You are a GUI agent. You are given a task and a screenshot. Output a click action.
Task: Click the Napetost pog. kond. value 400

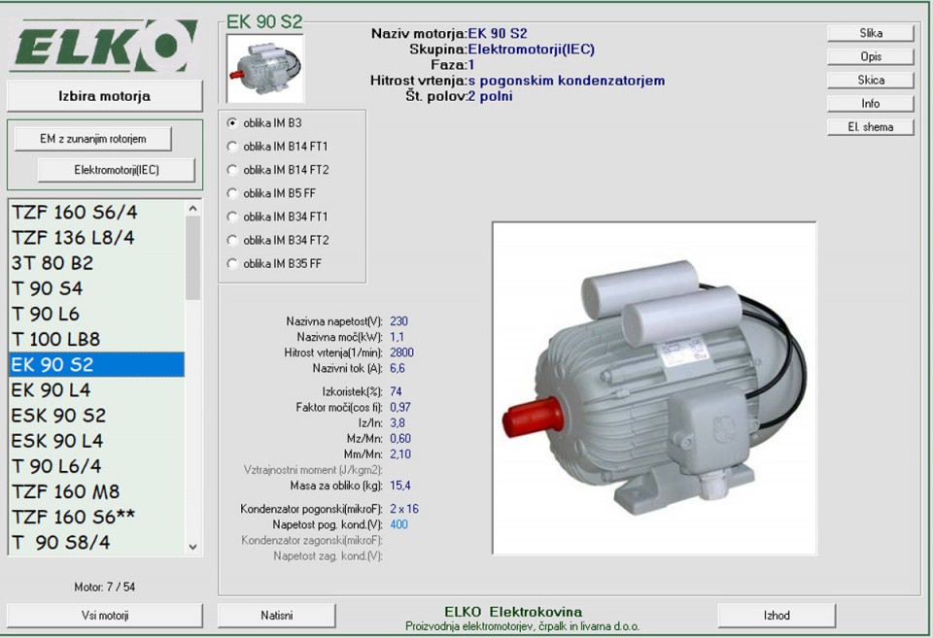[x=398, y=524]
